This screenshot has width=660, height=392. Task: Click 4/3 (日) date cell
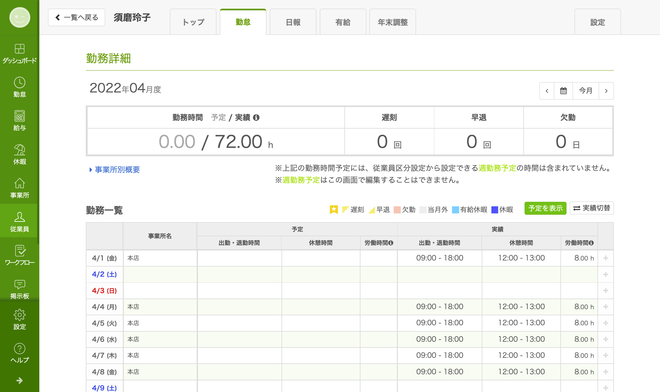pyautogui.click(x=104, y=290)
